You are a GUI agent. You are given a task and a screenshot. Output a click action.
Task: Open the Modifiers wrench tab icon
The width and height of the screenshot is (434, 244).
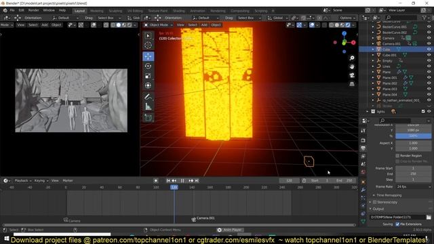[363, 190]
